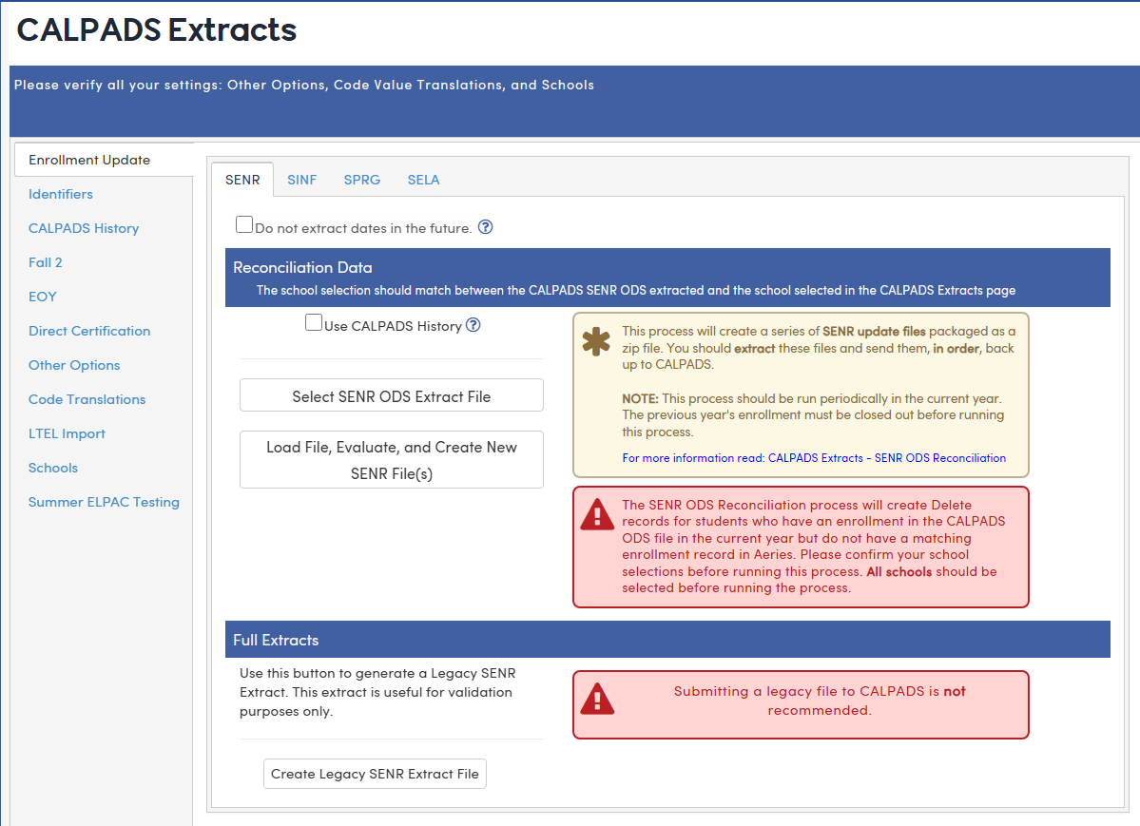This screenshot has height=826, width=1140.
Task: Open SENR ODS Reconciliation info link
Action: pos(814,458)
